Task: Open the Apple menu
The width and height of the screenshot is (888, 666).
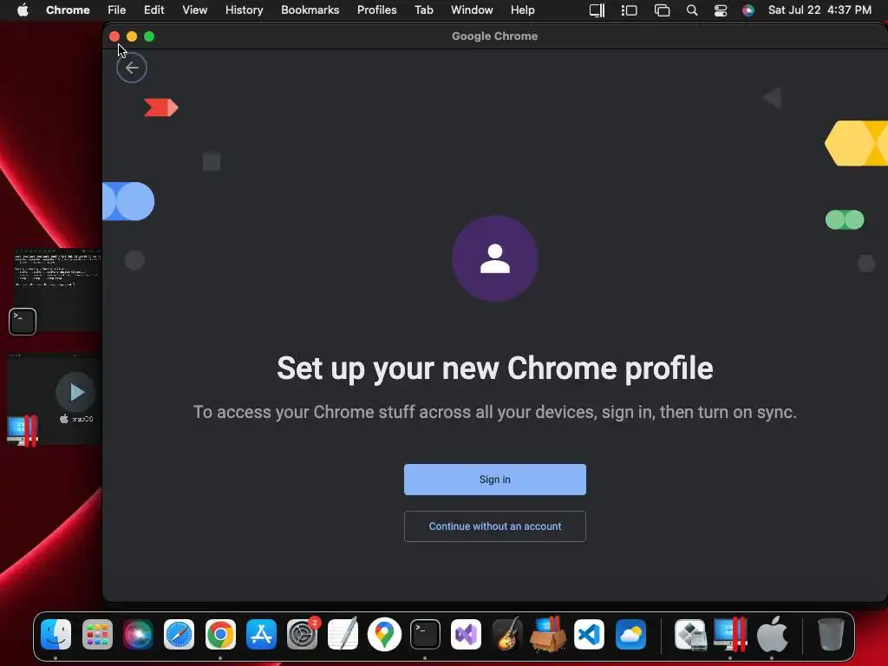Action: (x=23, y=10)
